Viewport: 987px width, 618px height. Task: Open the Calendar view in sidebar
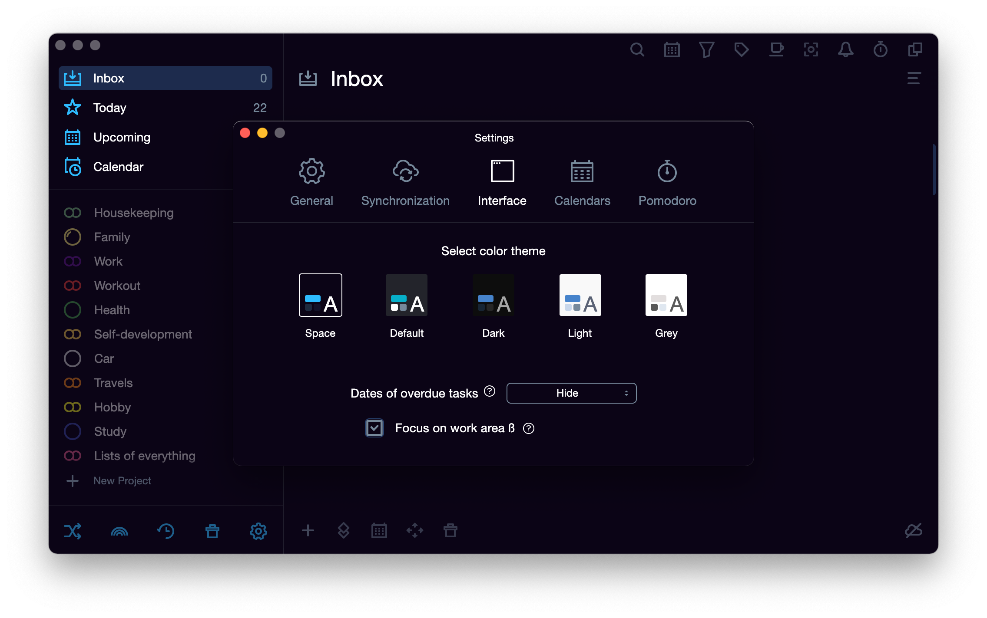(146, 167)
